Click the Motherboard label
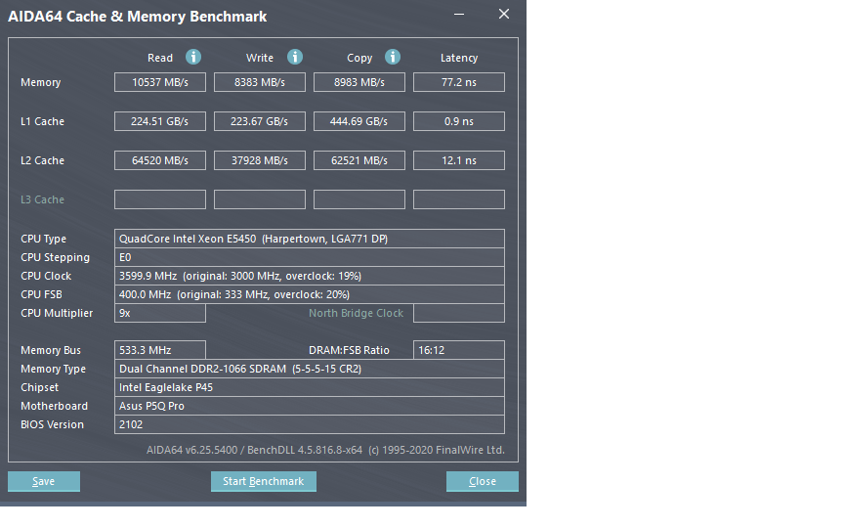This screenshot has height=528, width=844. tap(54, 406)
